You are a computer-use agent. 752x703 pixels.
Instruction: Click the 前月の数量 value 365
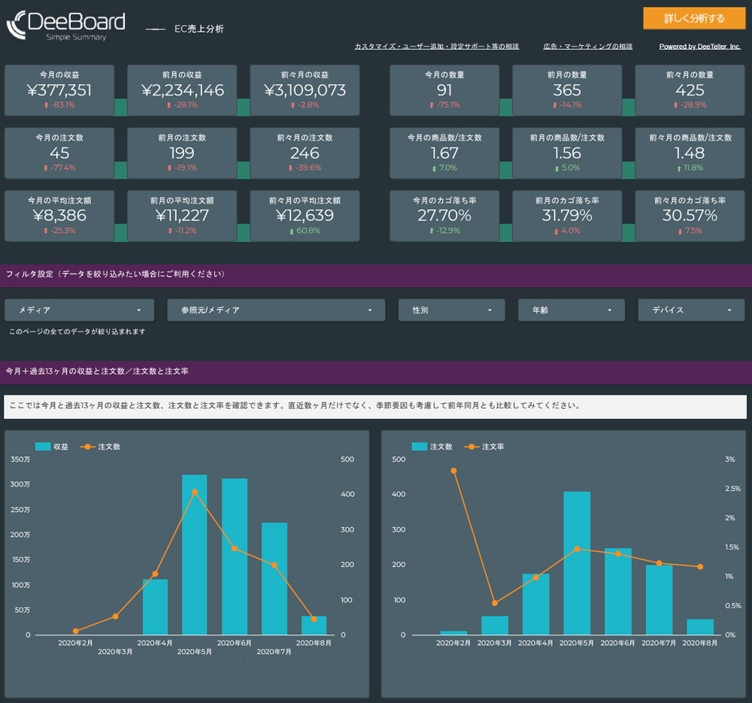click(x=567, y=90)
